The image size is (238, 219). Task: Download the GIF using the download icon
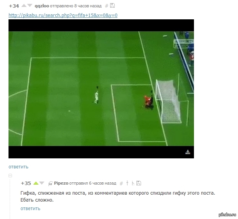click(188, 152)
